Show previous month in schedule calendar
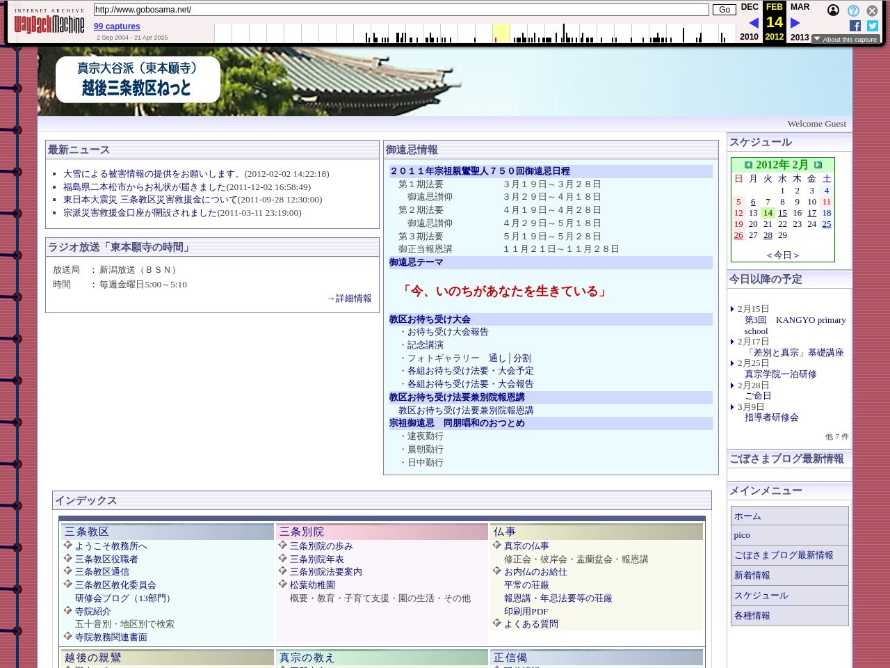The image size is (890, 668). (x=748, y=165)
